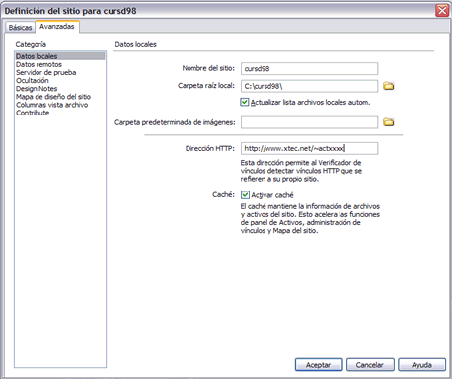Click the Categoría list label
Screen dimensions: 454x382
[x=31, y=44]
